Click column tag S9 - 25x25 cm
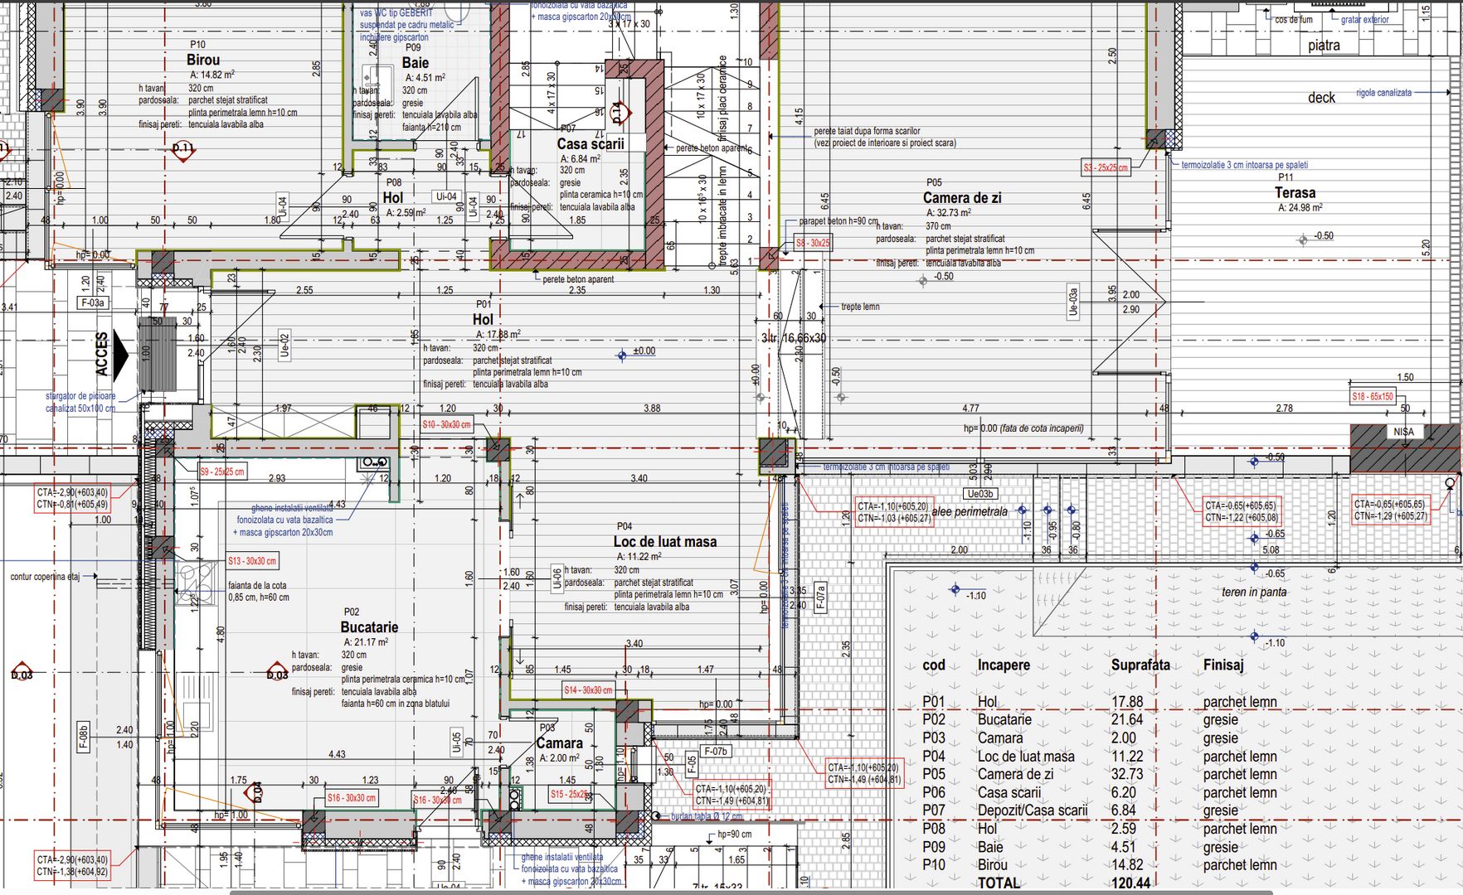The height and width of the screenshot is (895, 1463). (x=222, y=472)
